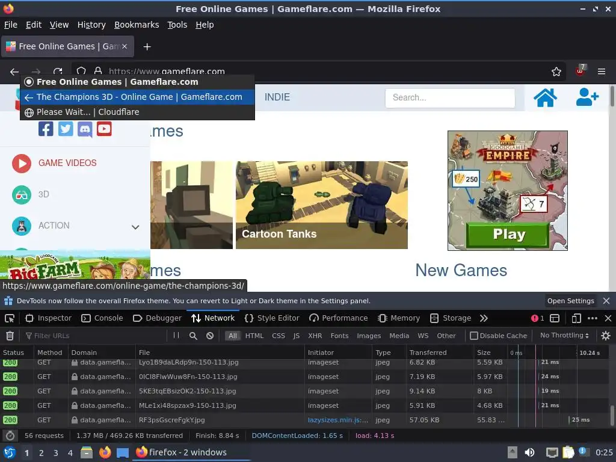This screenshot has width=616, height=462.
Task: Filter requests by Fonts
Action: click(x=339, y=336)
